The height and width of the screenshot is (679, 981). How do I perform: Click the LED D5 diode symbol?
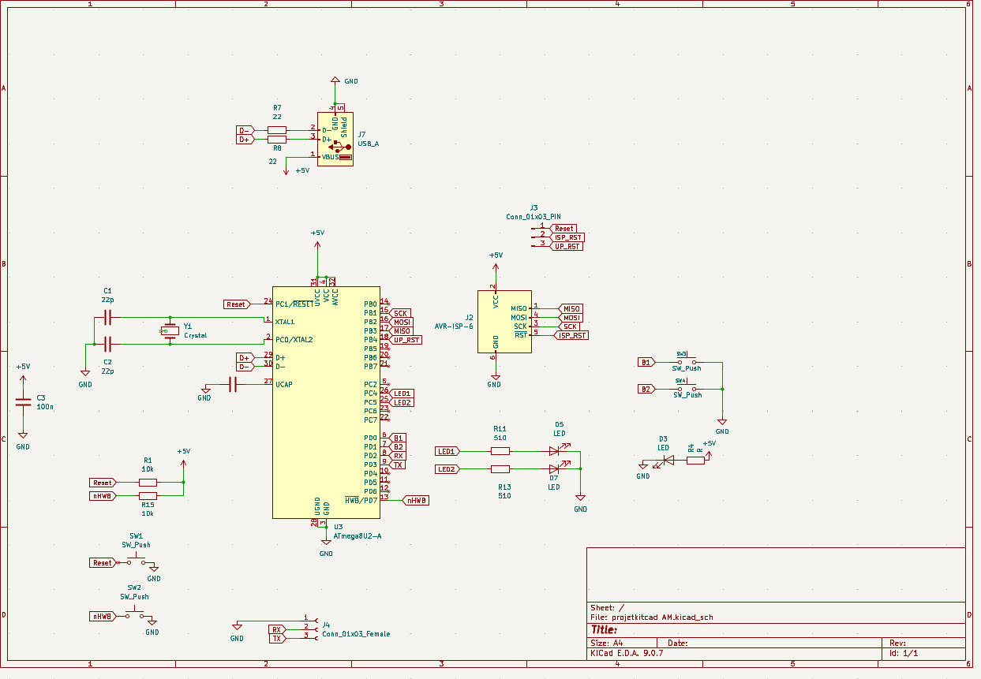click(x=559, y=451)
